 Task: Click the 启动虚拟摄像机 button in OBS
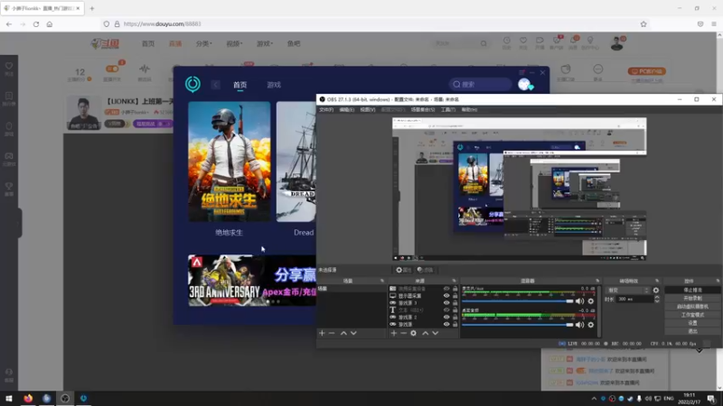(692, 307)
